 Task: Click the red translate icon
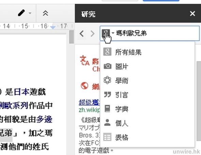pos(84,60)
